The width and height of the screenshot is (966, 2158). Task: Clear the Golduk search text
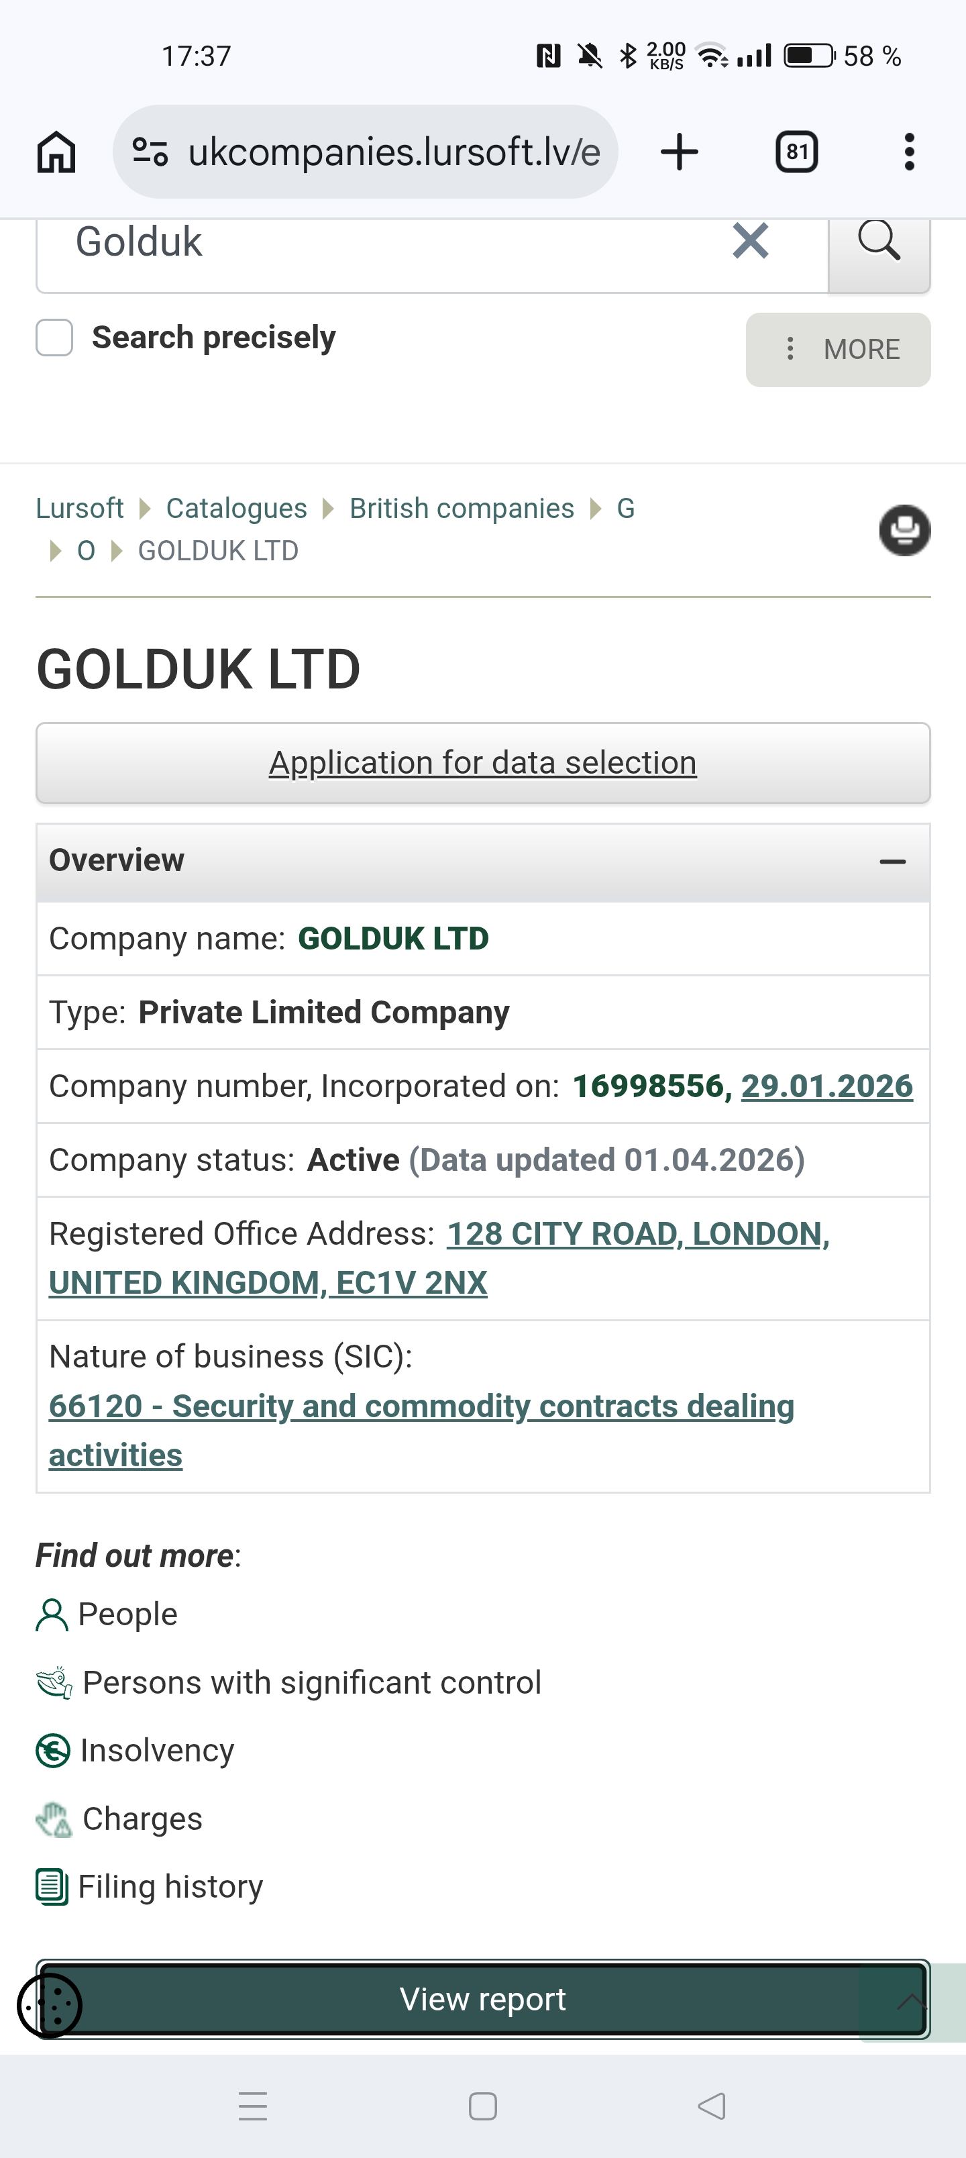click(x=750, y=242)
